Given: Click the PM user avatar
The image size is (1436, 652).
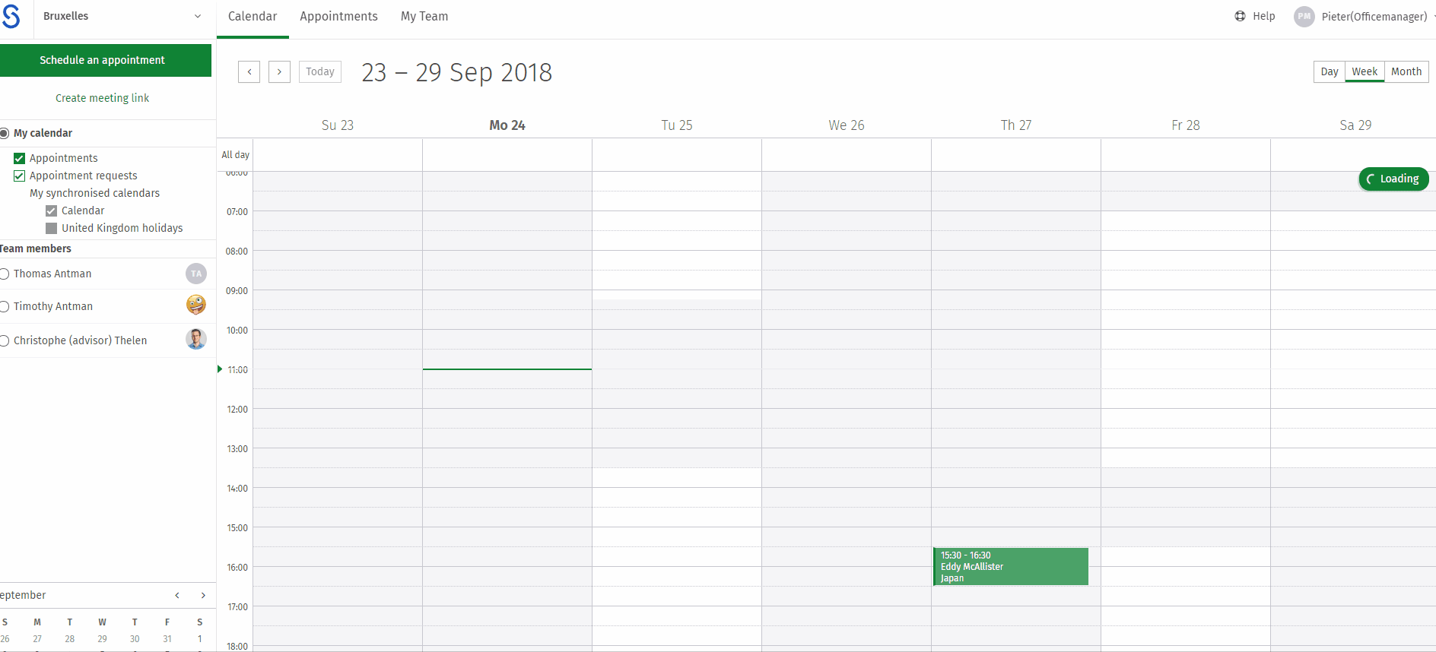Looking at the screenshot, I should coord(1304,16).
